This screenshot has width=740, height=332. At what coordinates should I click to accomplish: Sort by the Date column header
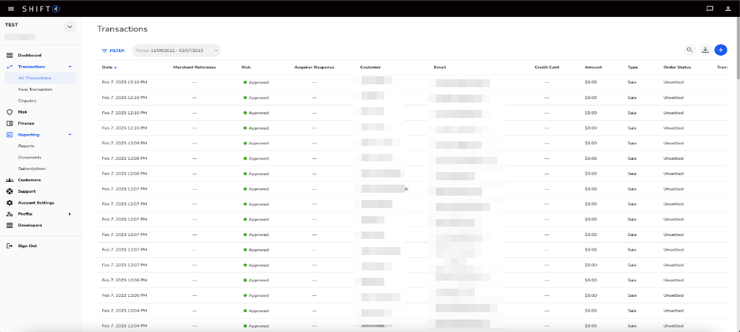107,67
